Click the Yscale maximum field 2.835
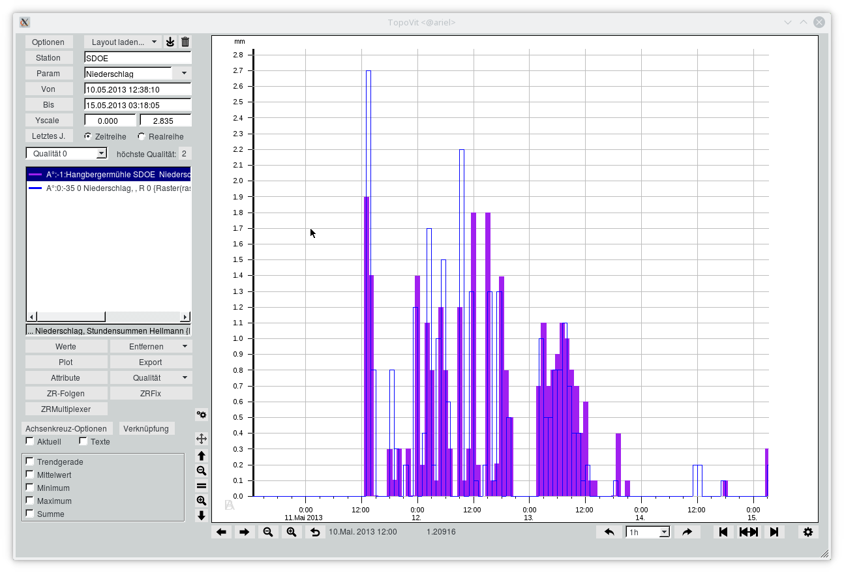 tap(166, 121)
